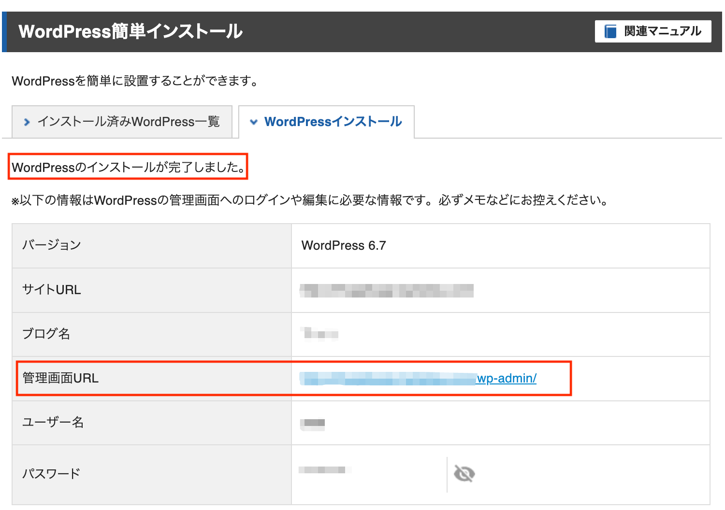Switch to インストール済みWordPress一覧 tab
725x510 pixels.
click(122, 122)
